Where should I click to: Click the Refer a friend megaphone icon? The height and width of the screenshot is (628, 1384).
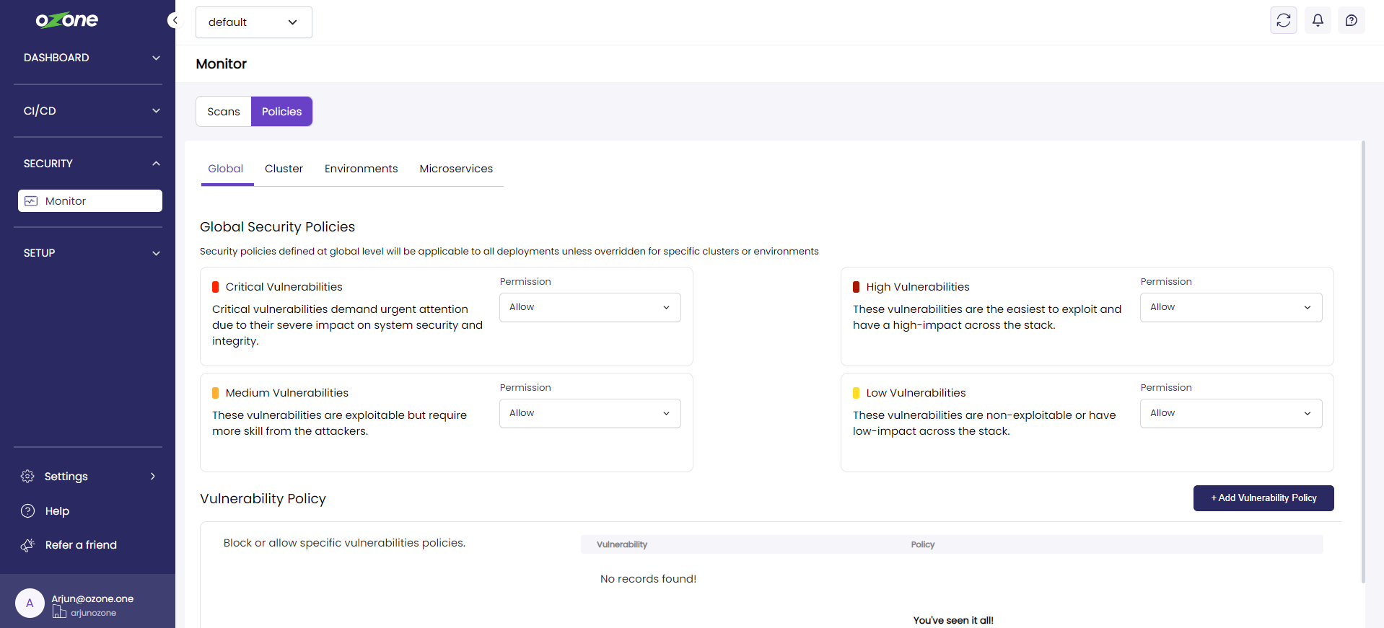point(27,545)
